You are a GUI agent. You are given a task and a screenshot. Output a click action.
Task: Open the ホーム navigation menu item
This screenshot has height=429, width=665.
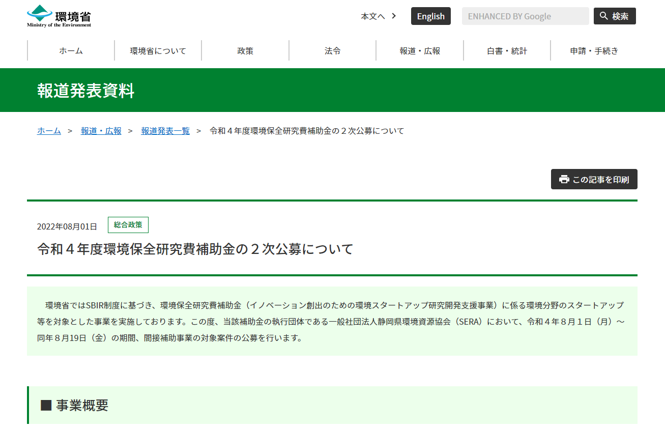71,50
